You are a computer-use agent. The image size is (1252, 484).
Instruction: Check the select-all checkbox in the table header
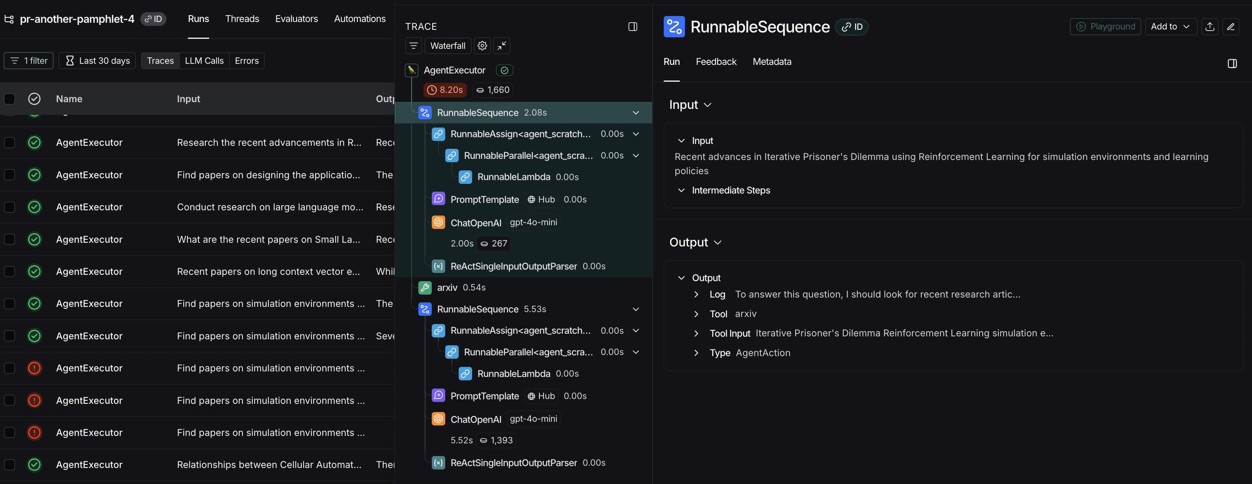10,98
